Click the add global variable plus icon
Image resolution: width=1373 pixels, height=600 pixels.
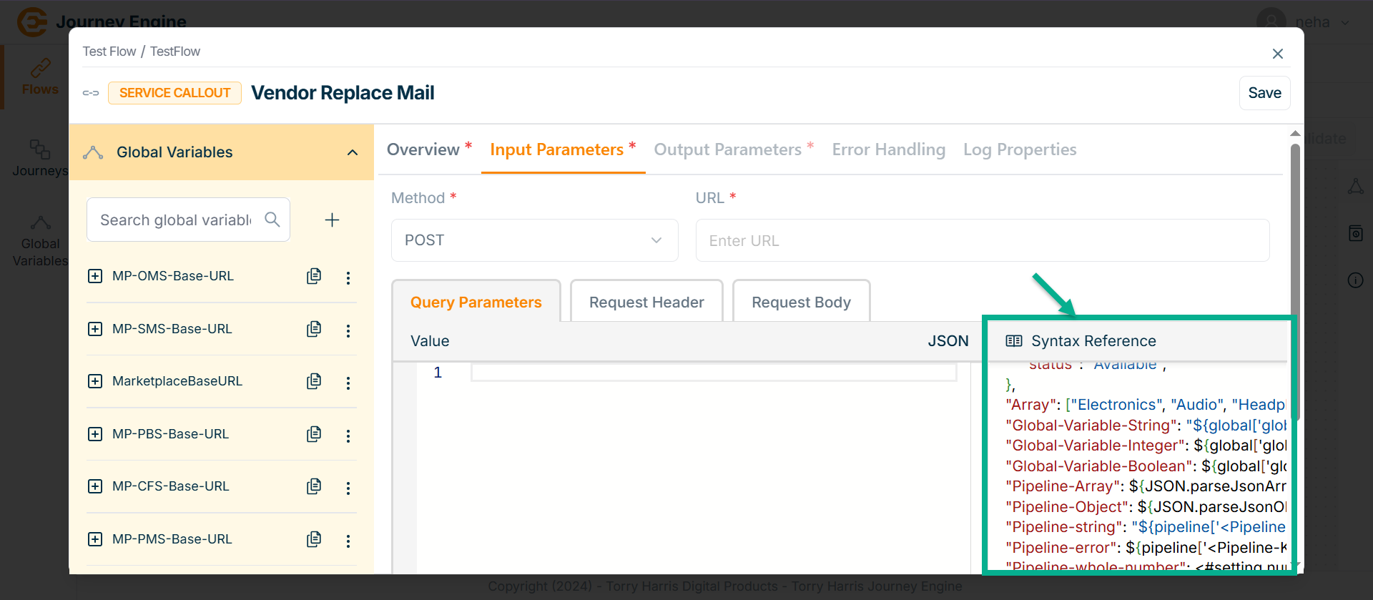pyautogui.click(x=332, y=220)
